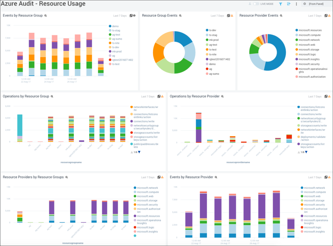Open the three-dot more options menu
The width and height of the screenshot is (333, 246).
coord(297,4)
